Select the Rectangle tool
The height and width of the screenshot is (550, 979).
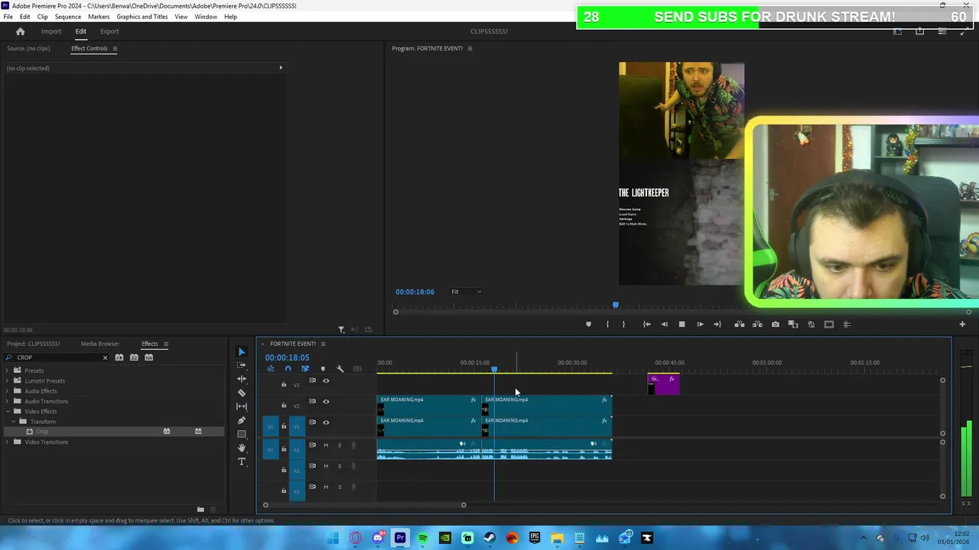242,434
